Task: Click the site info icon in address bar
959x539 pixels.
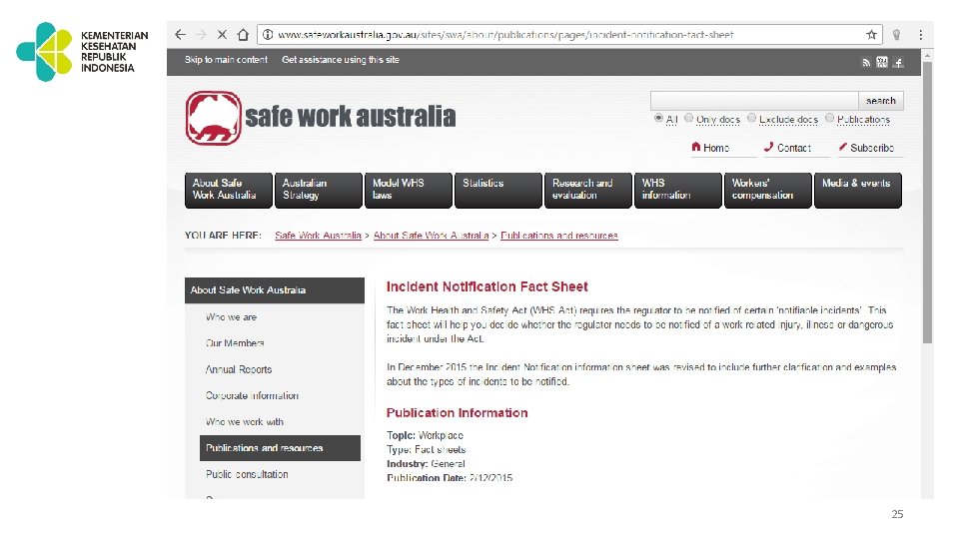Action: [x=268, y=35]
